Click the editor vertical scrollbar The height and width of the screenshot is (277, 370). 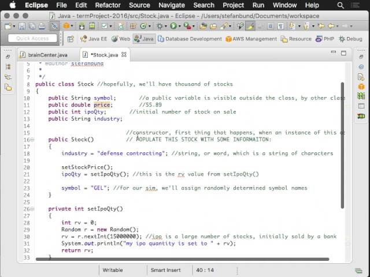(342, 145)
